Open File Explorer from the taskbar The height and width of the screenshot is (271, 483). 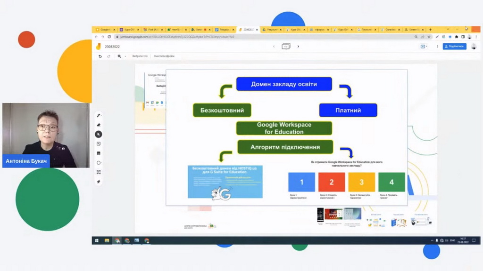(107, 240)
